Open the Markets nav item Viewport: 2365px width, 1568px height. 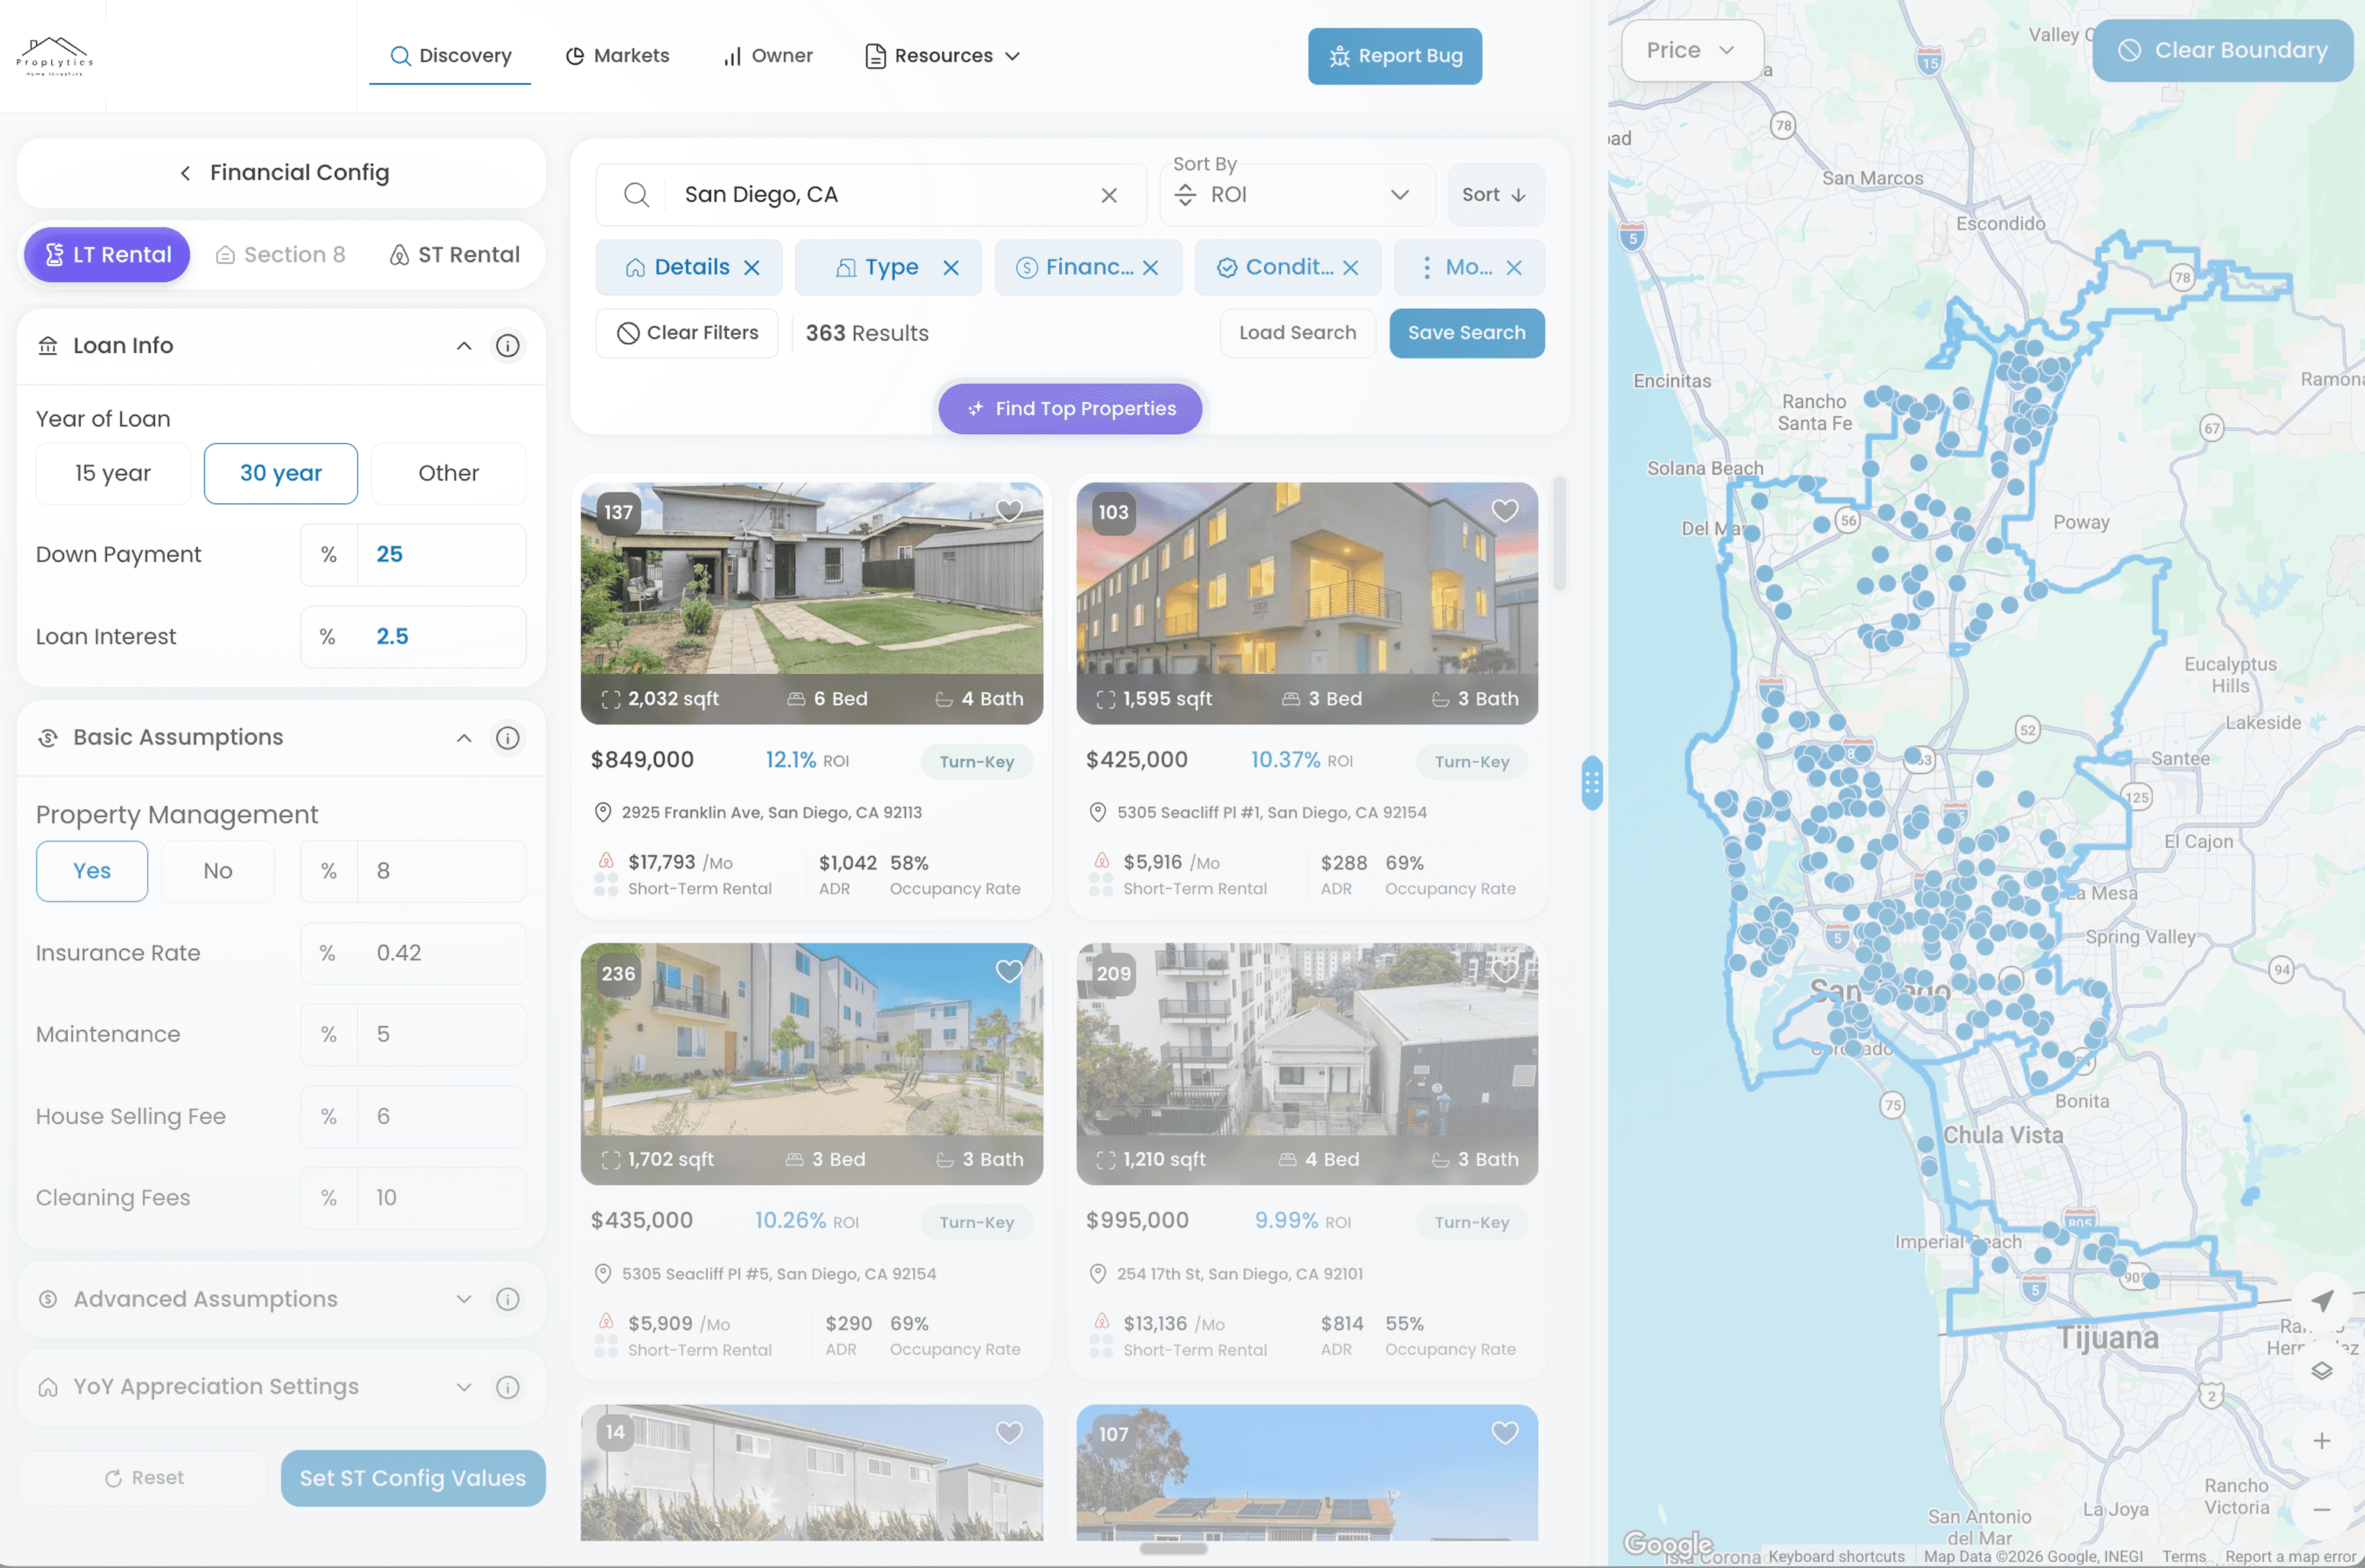pyautogui.click(x=617, y=56)
